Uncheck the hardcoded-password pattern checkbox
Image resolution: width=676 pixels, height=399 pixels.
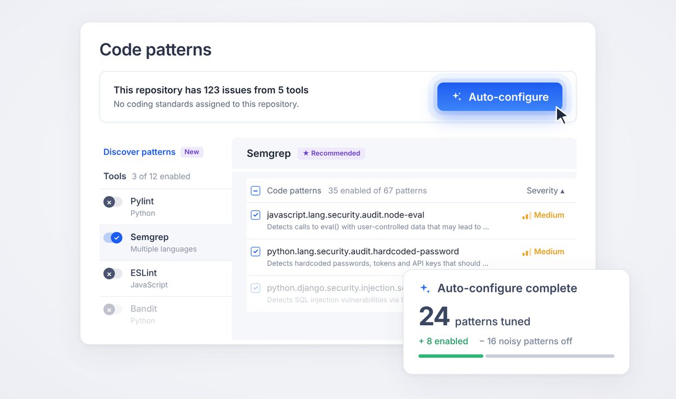point(255,251)
